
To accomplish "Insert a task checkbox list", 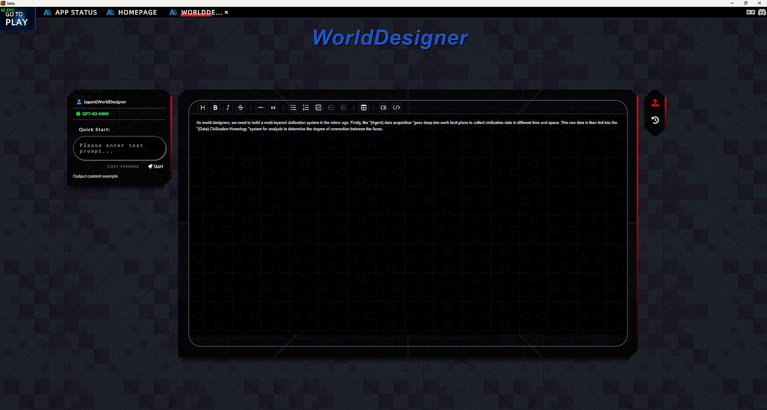I will (318, 107).
